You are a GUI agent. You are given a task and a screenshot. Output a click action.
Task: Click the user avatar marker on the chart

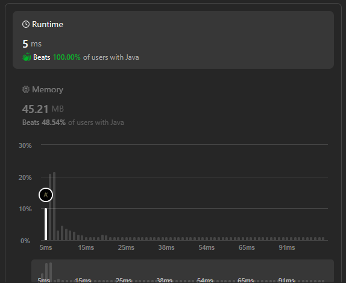pos(46,195)
